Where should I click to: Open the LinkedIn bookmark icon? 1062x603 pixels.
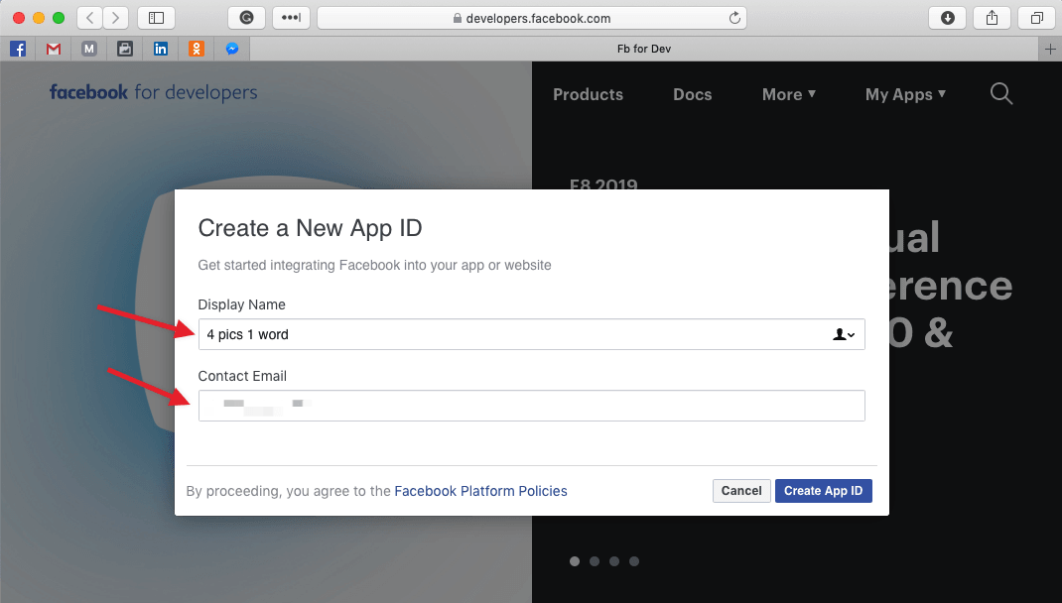coord(161,49)
